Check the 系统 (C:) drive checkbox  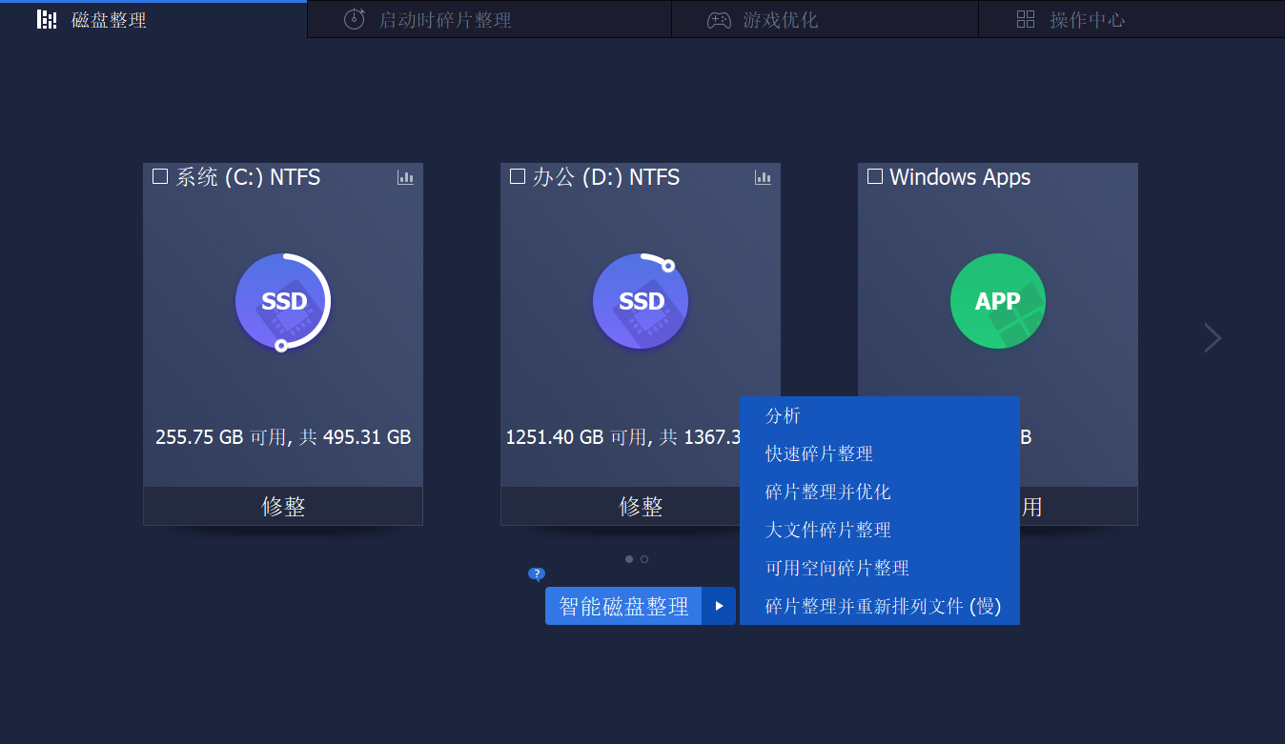tap(159, 175)
